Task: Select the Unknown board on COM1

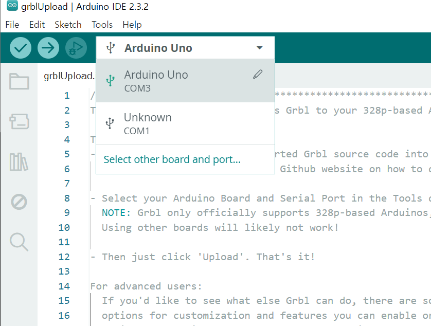Action: [x=186, y=123]
